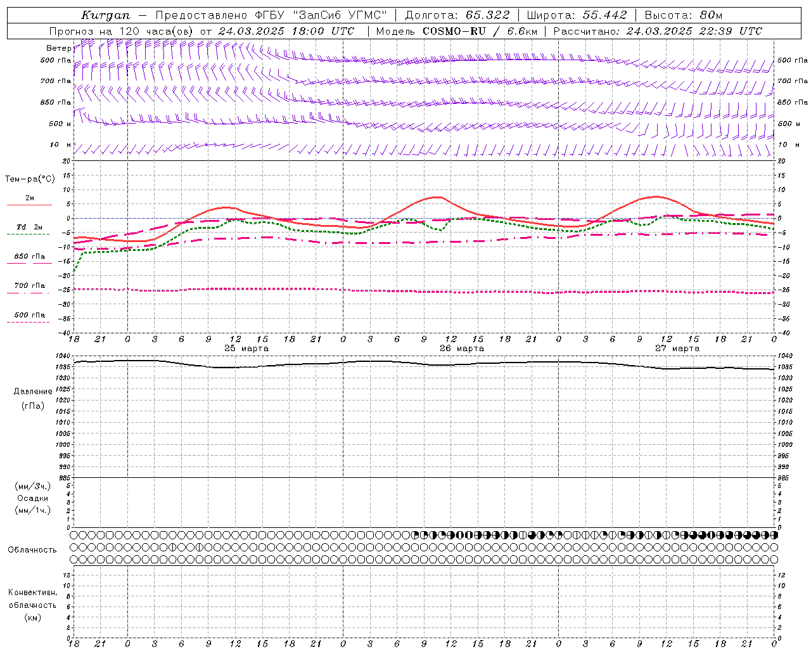Click the "Конвективн." convective cloud label
This screenshot has height=649, width=811.
point(33,593)
